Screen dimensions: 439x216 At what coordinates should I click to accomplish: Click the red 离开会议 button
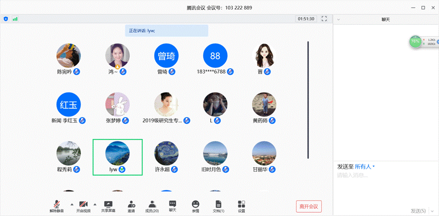click(309, 206)
